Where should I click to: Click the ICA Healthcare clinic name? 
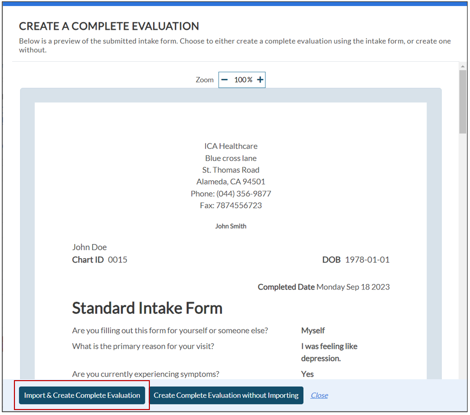pos(231,146)
